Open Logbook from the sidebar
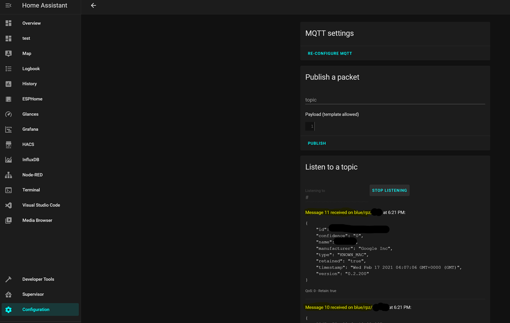Screen dimensions: 510x323 coord(40,69)
